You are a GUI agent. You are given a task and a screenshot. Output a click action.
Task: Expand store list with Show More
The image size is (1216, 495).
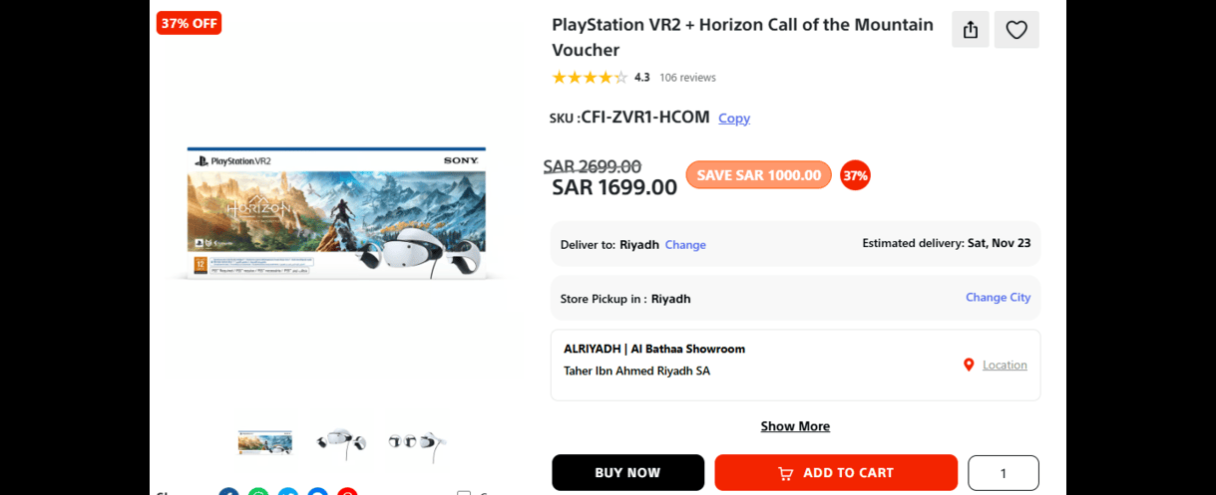795,426
